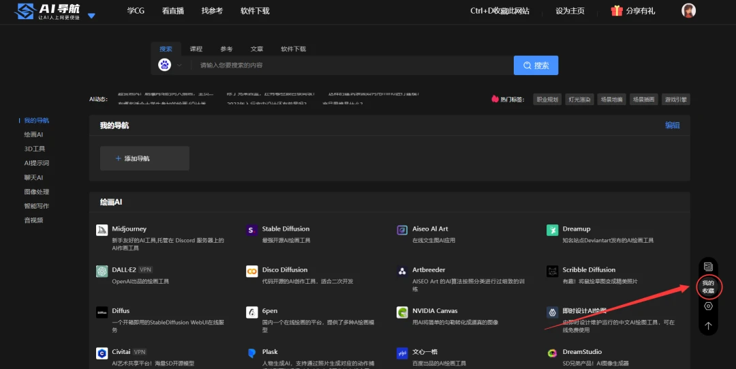Select 音视频 in the left sidebar
The image size is (736, 369).
[x=33, y=220]
